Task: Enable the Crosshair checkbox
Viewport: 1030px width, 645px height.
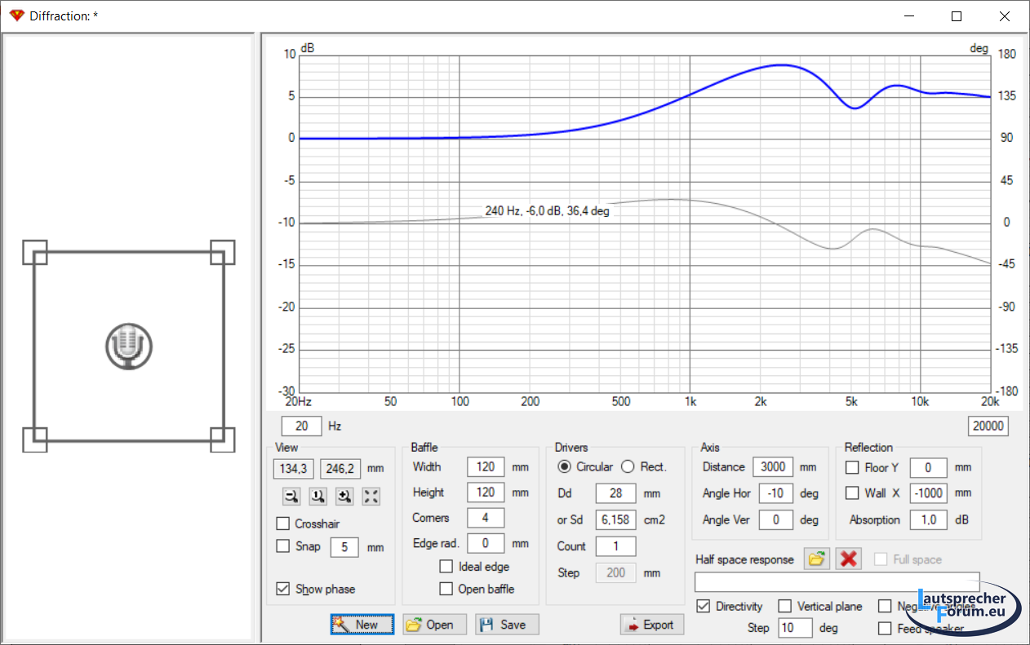Action: (283, 524)
